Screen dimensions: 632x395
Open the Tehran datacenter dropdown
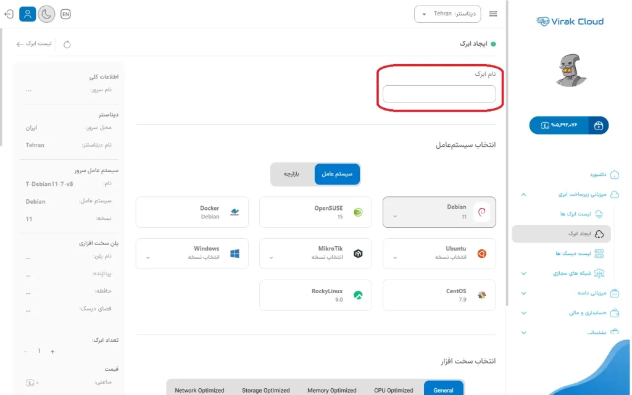click(x=447, y=14)
